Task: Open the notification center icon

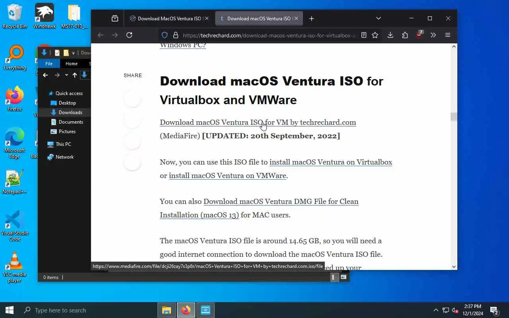Action: [494, 310]
